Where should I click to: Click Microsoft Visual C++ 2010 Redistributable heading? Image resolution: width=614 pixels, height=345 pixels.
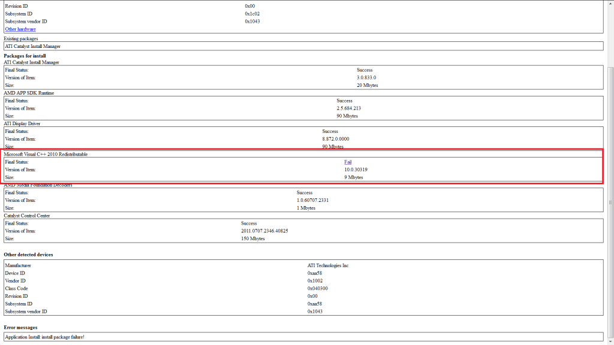[x=46, y=154]
